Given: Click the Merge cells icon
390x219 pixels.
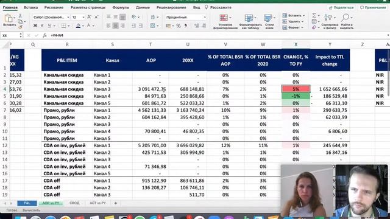Looking at the screenshot, I should [153, 26].
